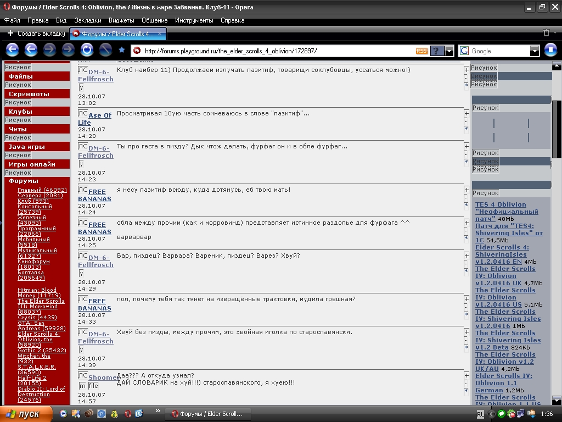Click plus vote on the 'Хвуй без' post
The height and width of the screenshot is (422, 562).
[467, 332]
